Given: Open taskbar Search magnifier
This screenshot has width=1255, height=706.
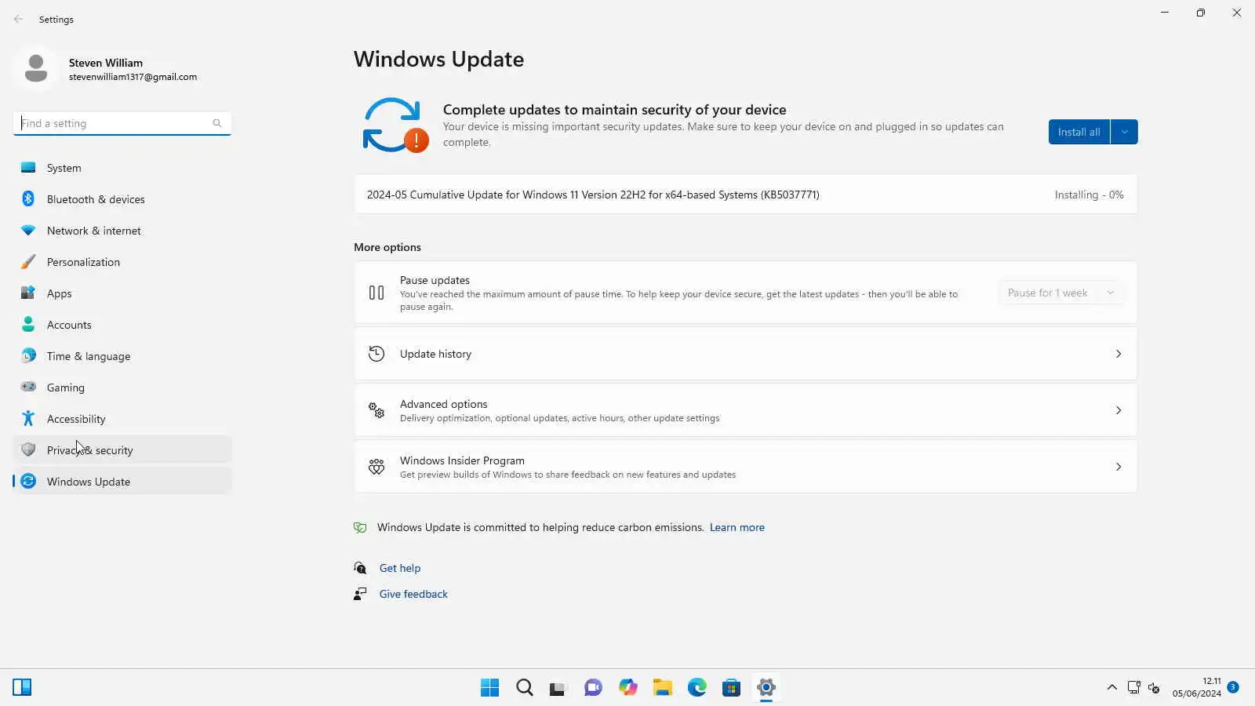Looking at the screenshot, I should pyautogui.click(x=525, y=688).
